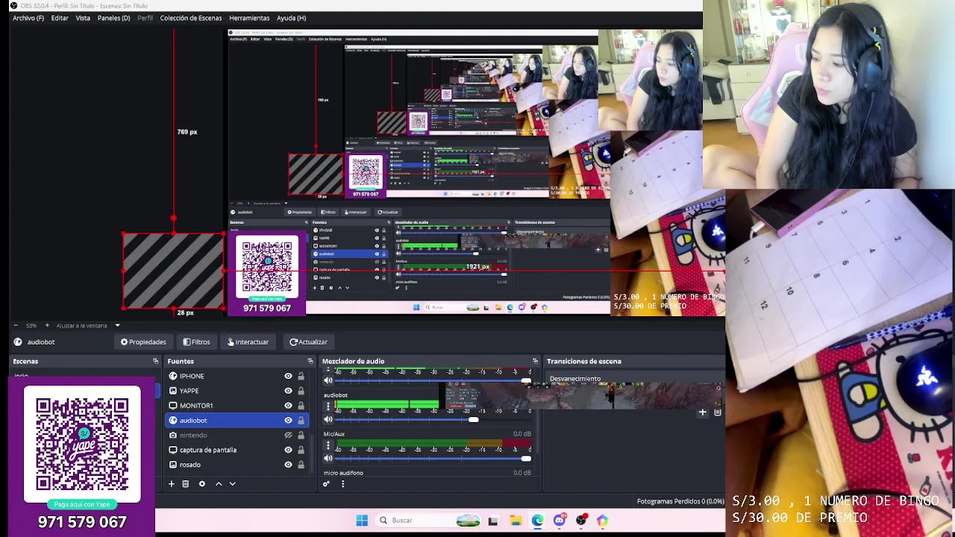Toggle lock on MONITOR1 source
This screenshot has height=537, width=955.
(x=301, y=406)
